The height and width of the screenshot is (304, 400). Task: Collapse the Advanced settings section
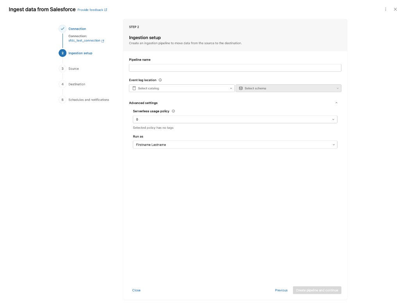coord(336,103)
